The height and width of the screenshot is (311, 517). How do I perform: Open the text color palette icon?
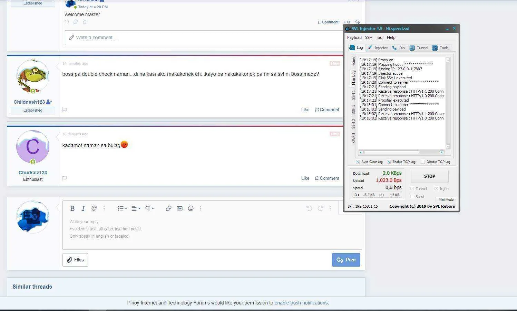[94, 208]
